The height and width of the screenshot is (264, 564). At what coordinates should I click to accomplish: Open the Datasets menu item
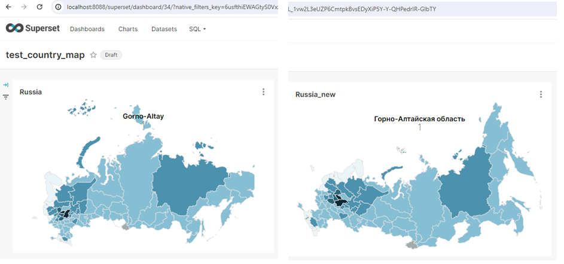point(164,29)
